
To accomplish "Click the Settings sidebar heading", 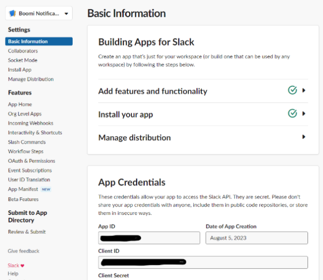I will 19,30.
